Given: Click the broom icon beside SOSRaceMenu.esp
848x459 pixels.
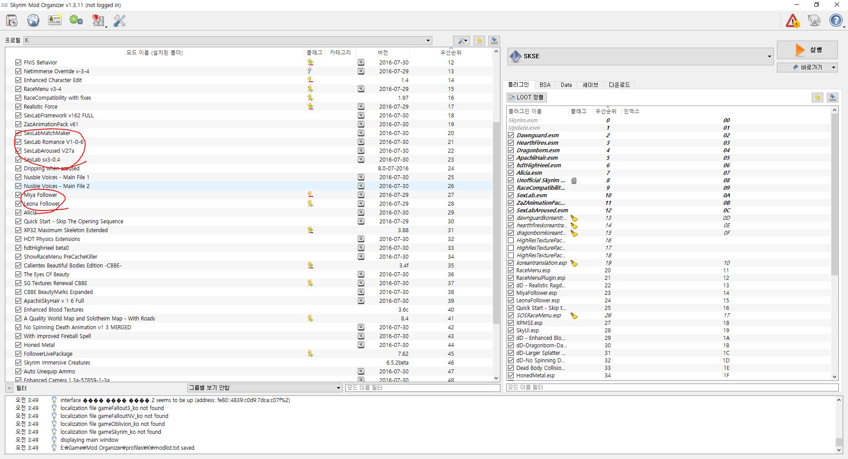Looking at the screenshot, I should tap(574, 316).
